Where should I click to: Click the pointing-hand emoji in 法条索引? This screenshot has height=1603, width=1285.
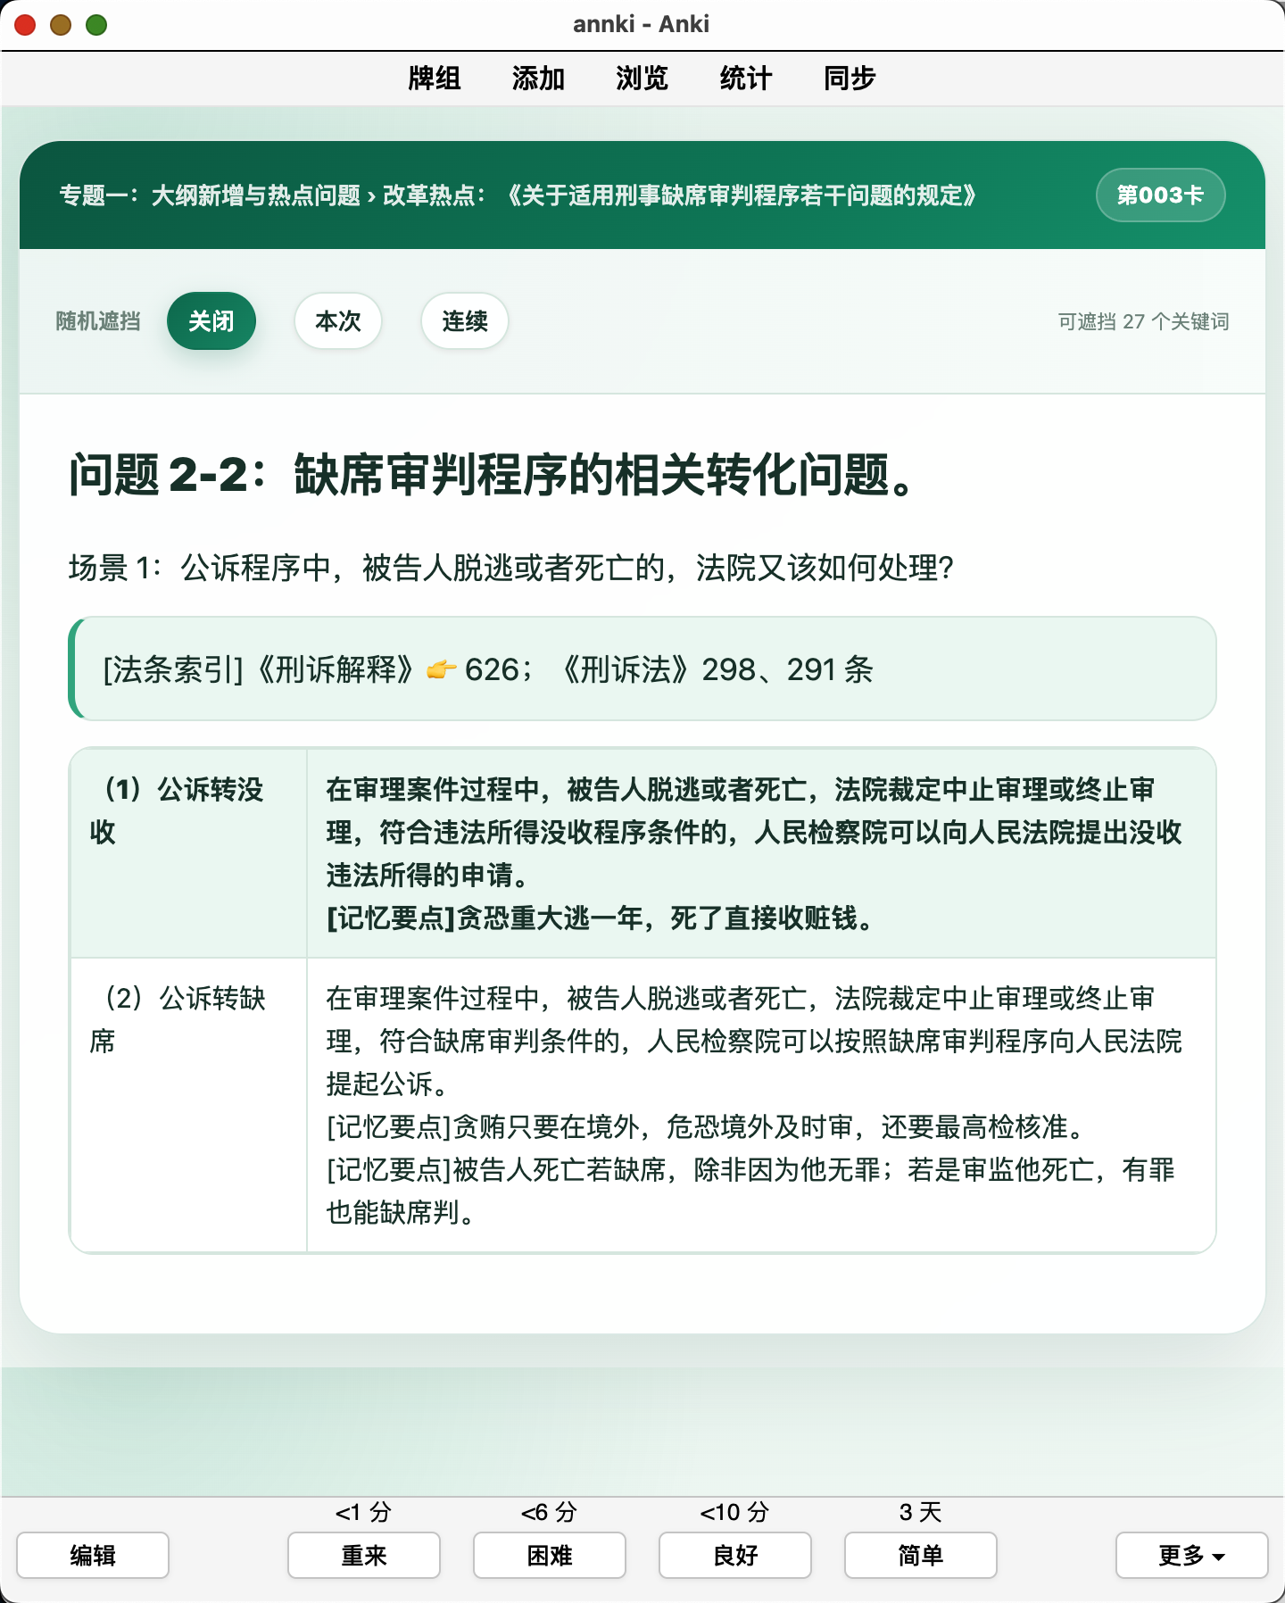coord(441,669)
